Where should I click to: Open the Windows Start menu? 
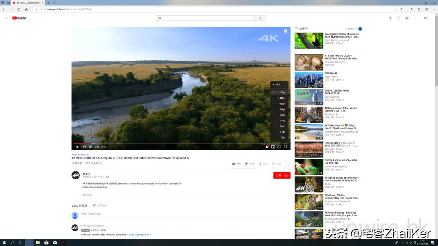[4, 243]
